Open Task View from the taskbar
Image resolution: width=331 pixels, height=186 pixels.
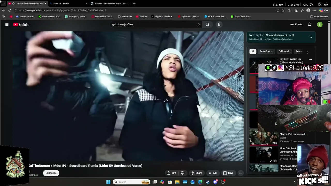tap(155, 182)
